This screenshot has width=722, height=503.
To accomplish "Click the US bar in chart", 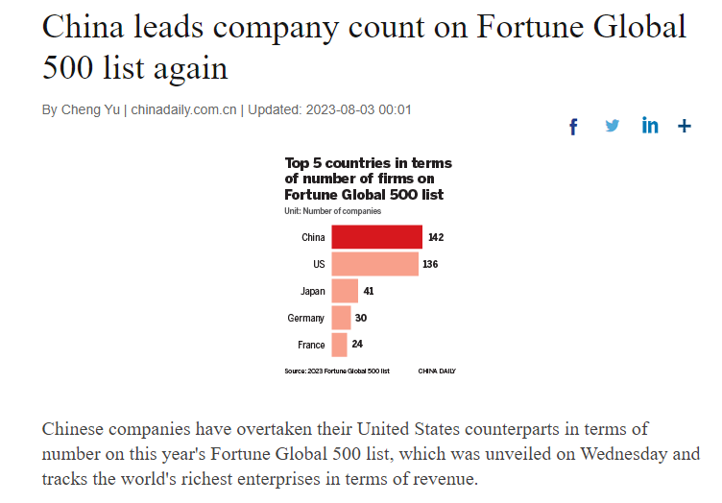I will click(374, 264).
